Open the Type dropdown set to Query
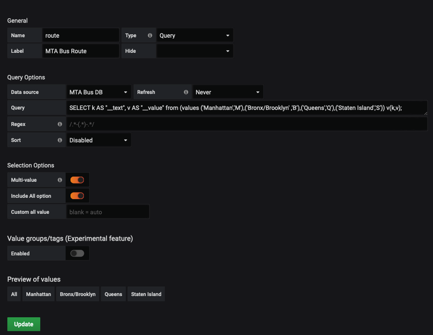 (x=194, y=35)
